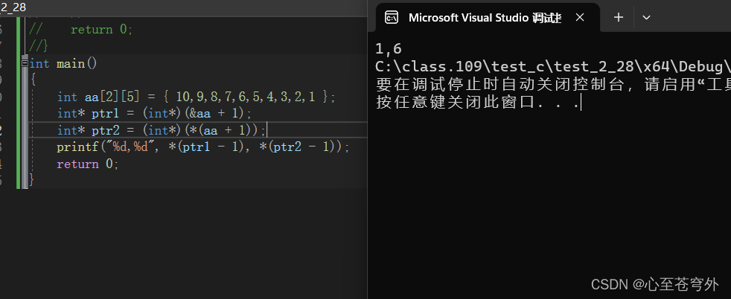Select the Microsoft Visual Studio console tab
The image size is (731, 299).
[x=484, y=17]
